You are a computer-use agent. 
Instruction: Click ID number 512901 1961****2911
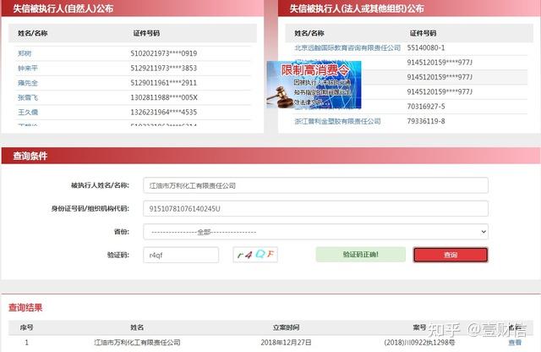pos(163,83)
